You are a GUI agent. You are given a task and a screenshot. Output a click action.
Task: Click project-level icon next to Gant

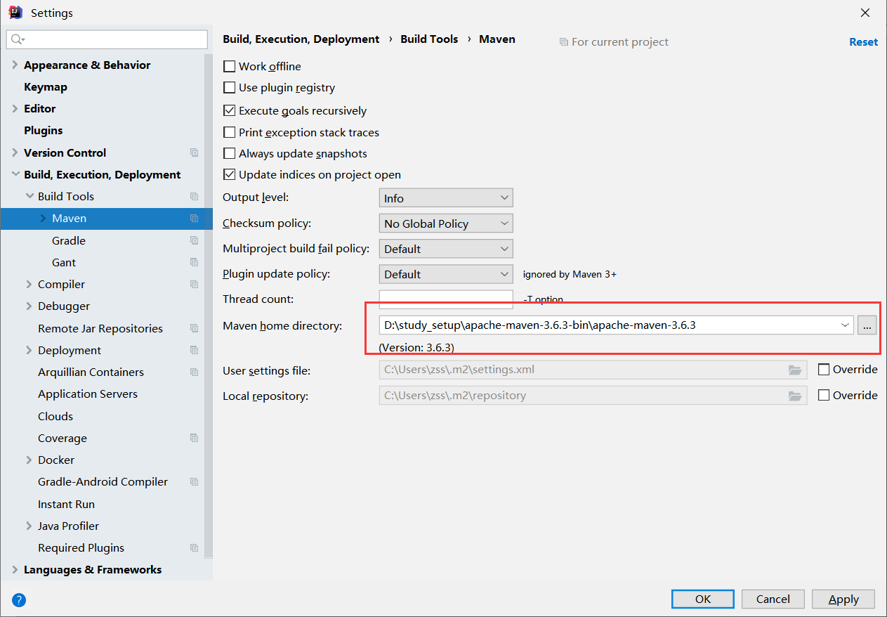click(x=195, y=262)
